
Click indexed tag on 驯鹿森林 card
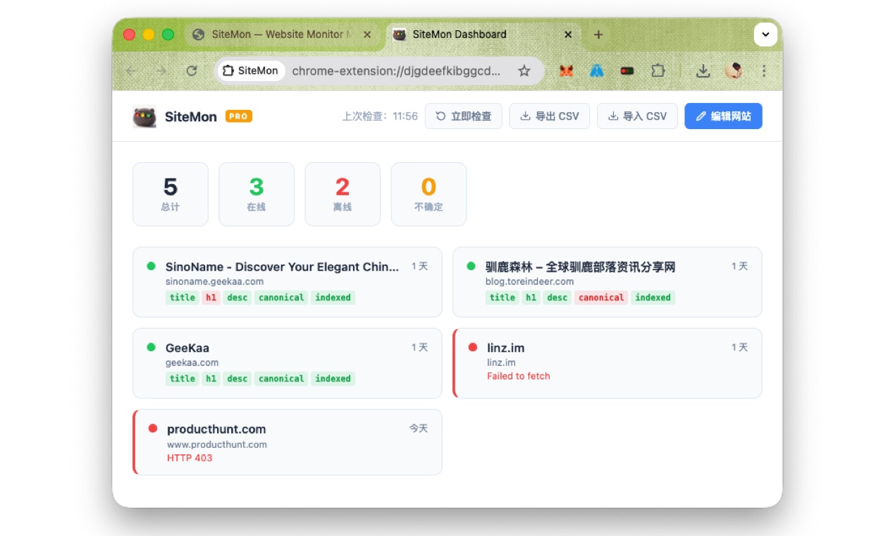click(653, 298)
